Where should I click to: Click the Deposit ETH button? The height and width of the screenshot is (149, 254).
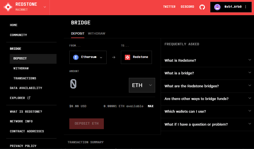(x=87, y=124)
